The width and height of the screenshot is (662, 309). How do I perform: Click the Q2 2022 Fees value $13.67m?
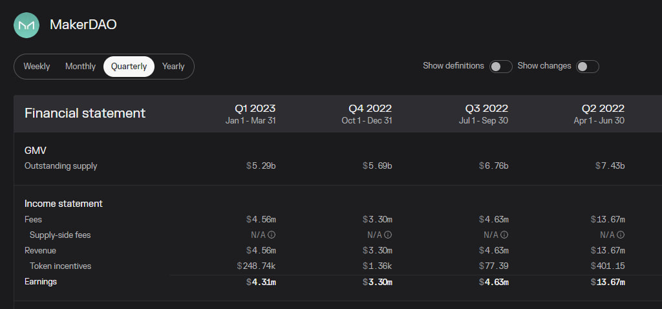pyautogui.click(x=608, y=220)
